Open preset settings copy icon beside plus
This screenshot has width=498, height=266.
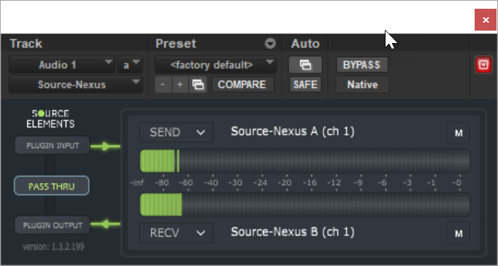coord(198,85)
